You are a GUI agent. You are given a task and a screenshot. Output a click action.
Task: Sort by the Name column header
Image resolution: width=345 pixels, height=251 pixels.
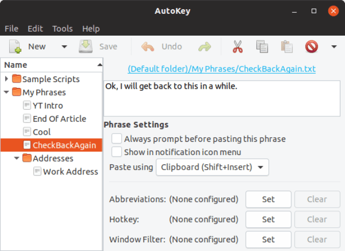52,65
